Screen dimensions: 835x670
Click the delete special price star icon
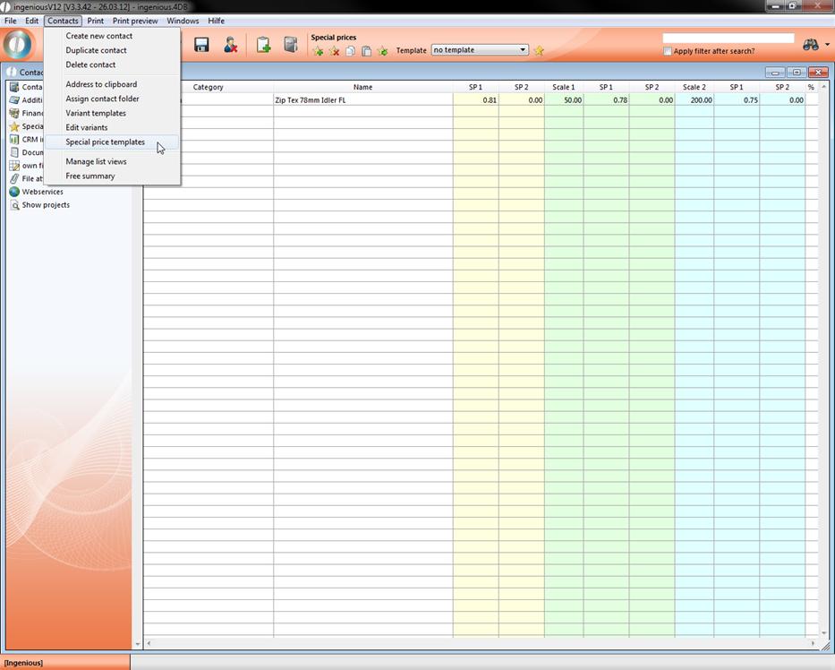[334, 51]
